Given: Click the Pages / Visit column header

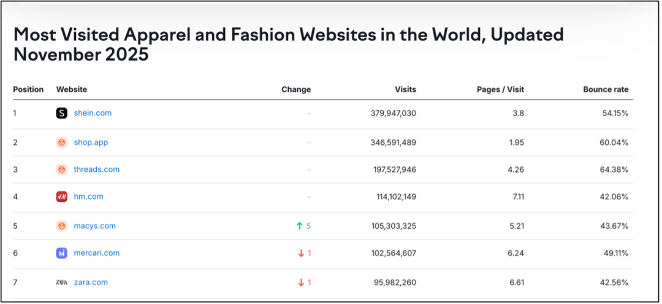Looking at the screenshot, I should pos(500,89).
